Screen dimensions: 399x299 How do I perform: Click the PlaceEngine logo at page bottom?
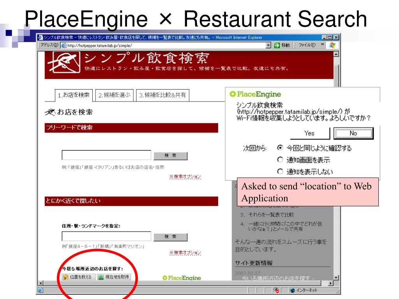click(x=182, y=278)
